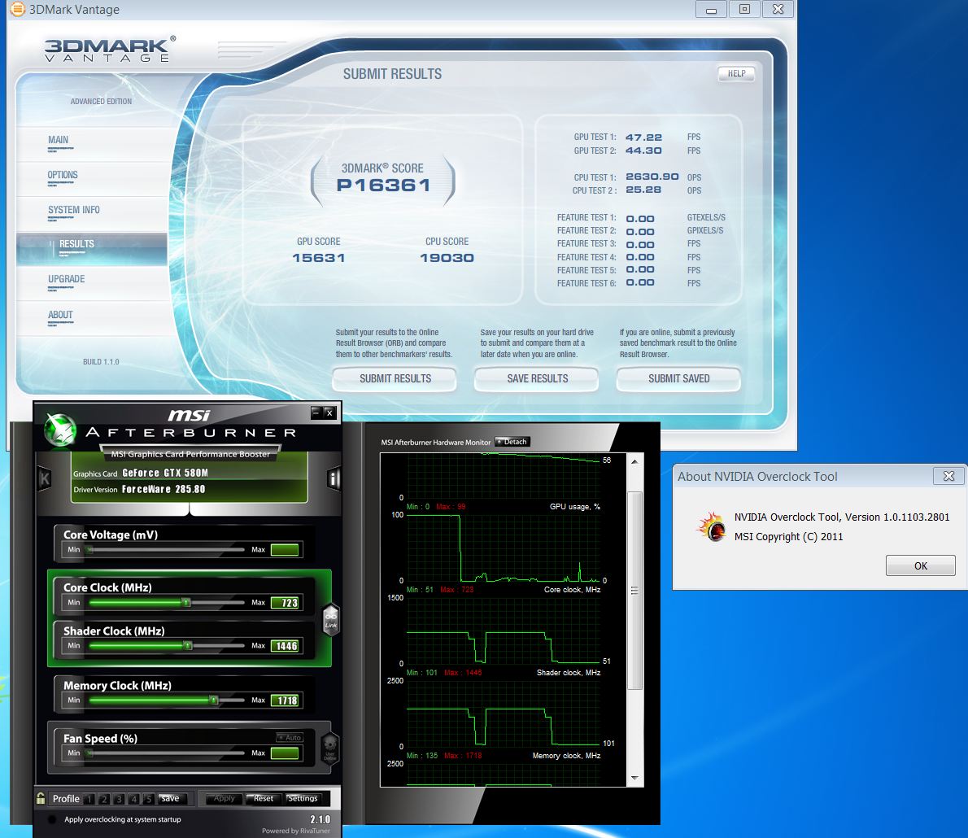Open the Afterburner Kombustor K button
This screenshot has width=968, height=838.
[45, 478]
